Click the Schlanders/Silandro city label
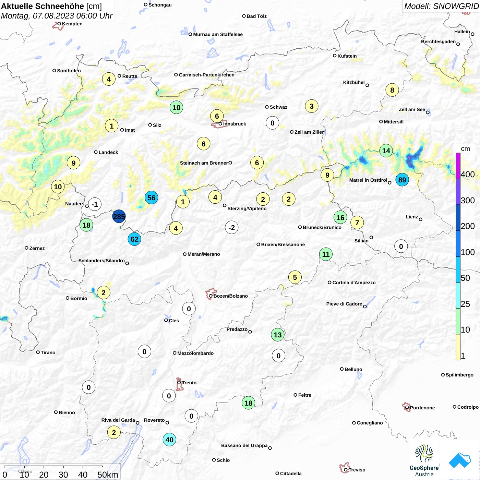Screen dimensions: 480x480 (101, 261)
